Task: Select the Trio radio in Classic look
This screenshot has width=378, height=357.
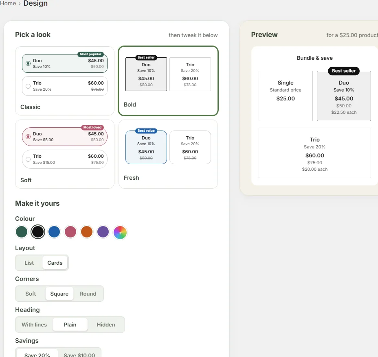Action: click(28, 86)
